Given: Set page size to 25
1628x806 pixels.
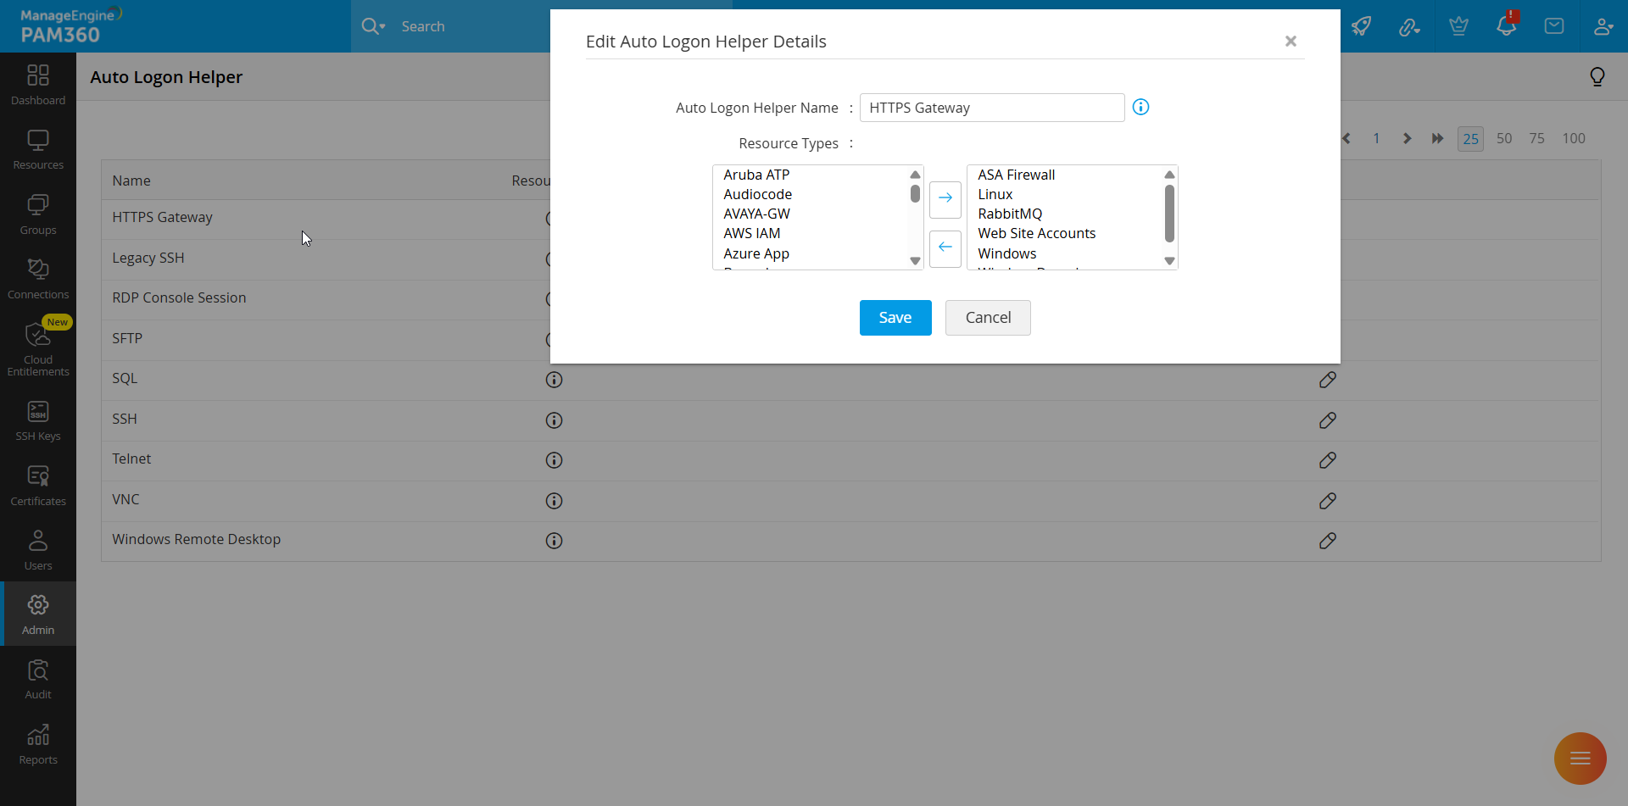Looking at the screenshot, I should (1470, 139).
